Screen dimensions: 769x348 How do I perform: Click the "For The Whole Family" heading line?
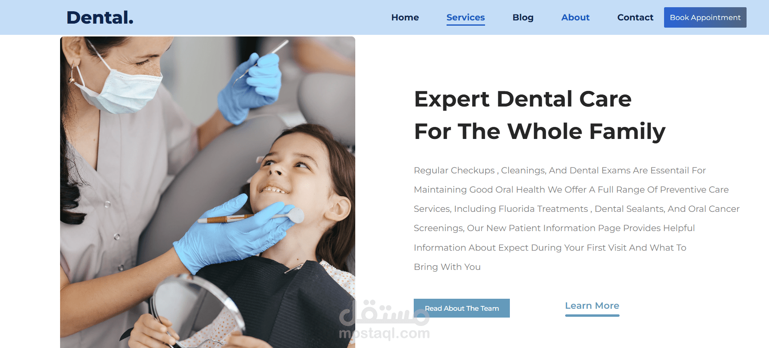point(540,132)
